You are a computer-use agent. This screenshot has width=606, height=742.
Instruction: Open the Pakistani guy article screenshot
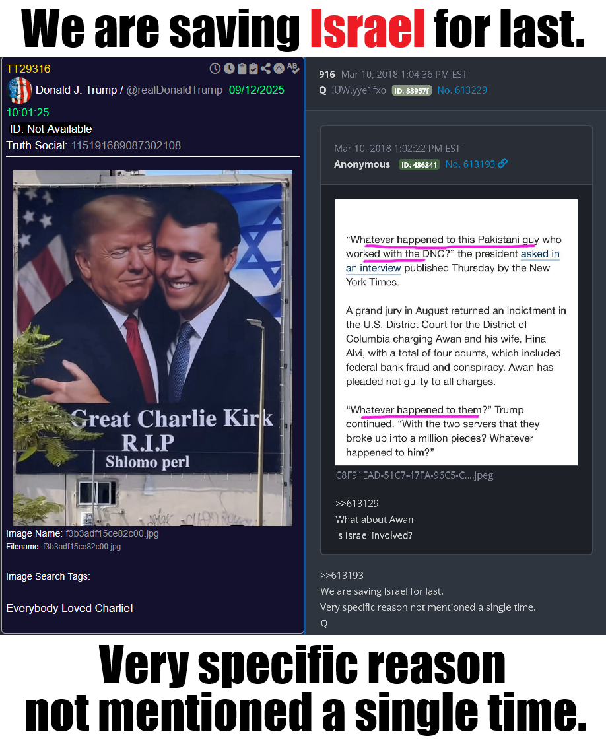click(457, 332)
